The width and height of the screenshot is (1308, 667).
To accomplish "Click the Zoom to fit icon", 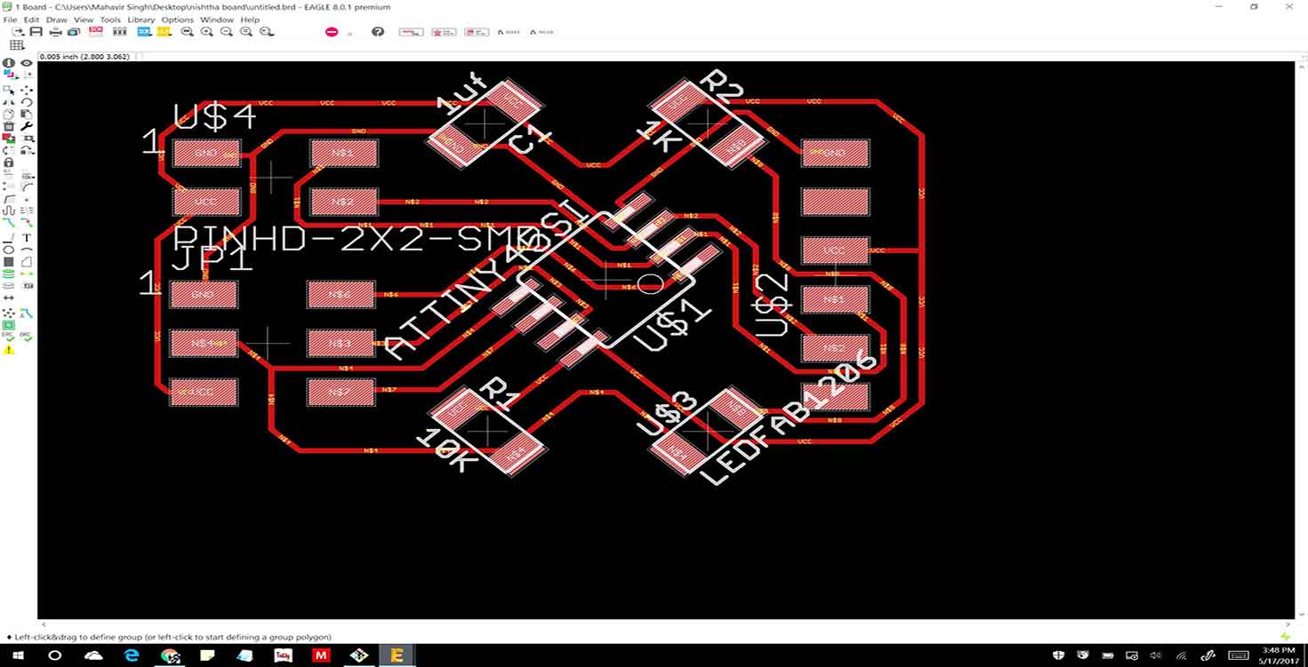I will [188, 32].
